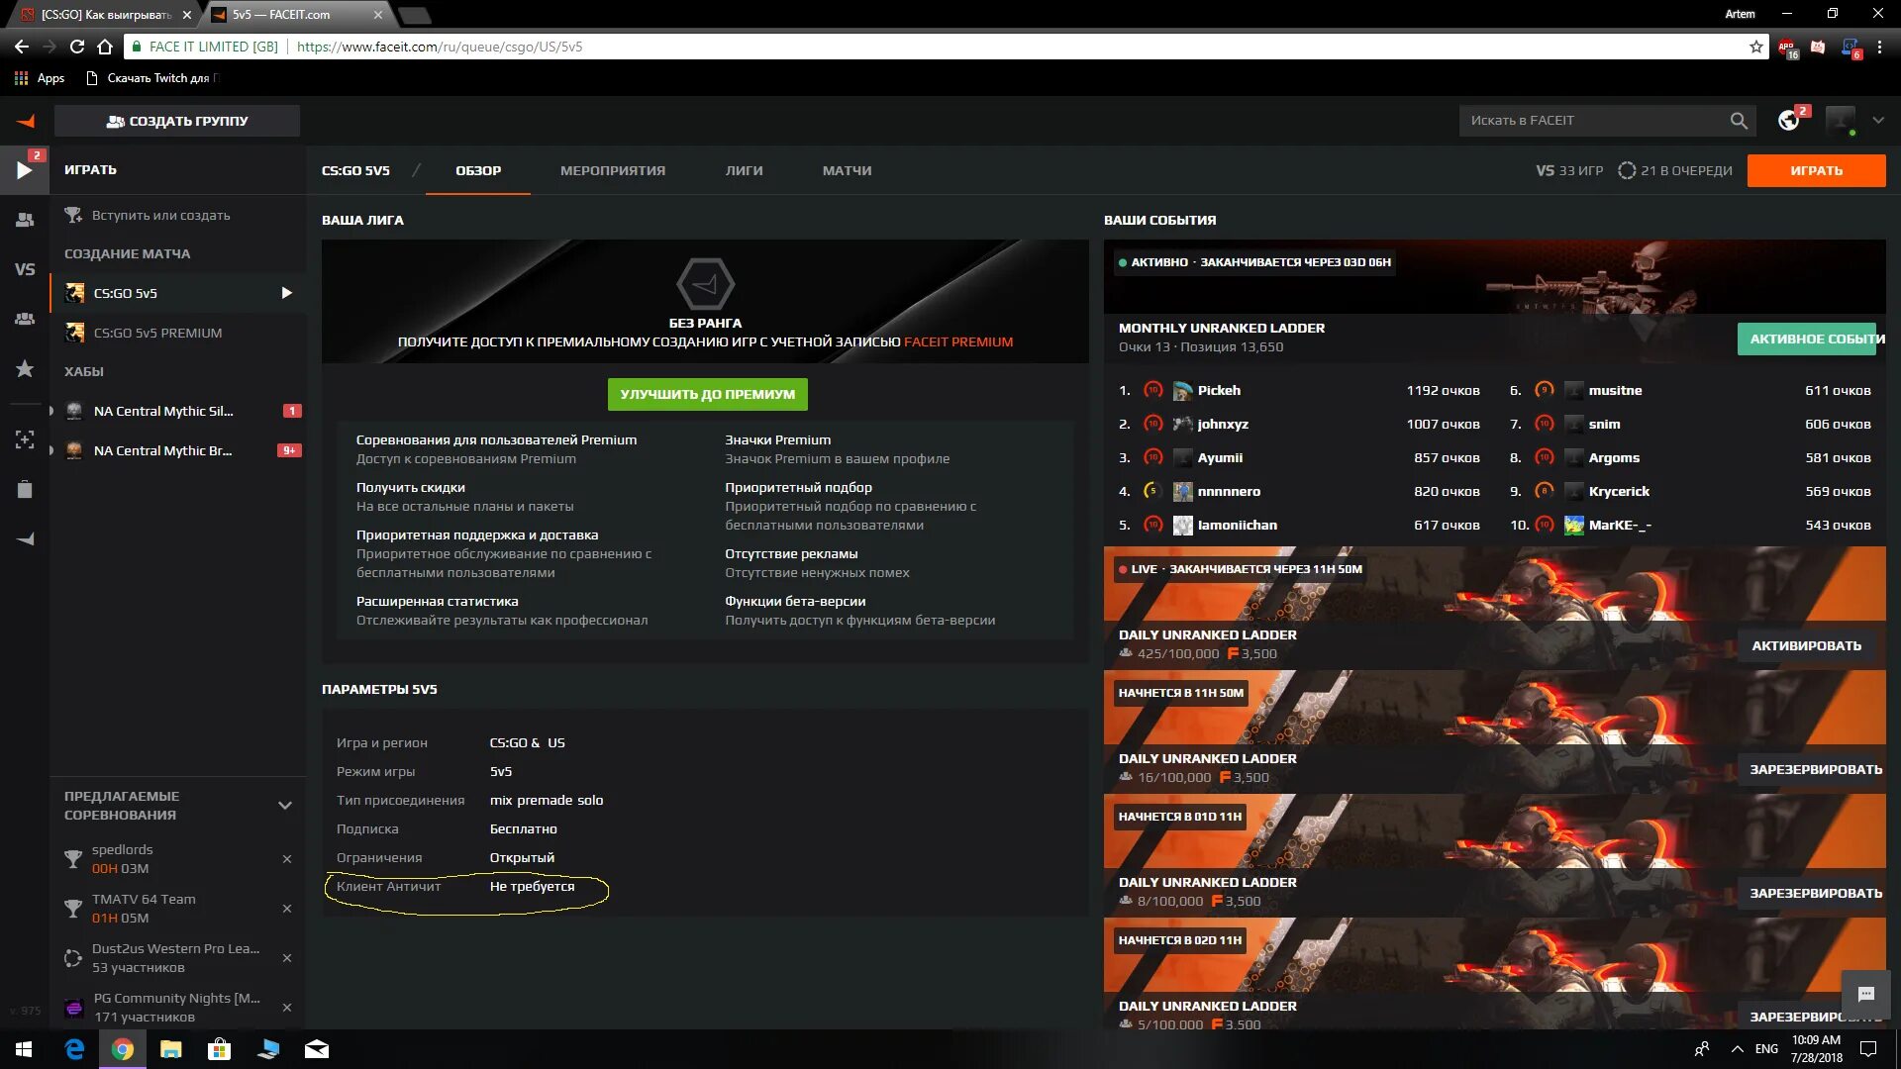Focus the Искать в FACEIT search field

tap(1594, 121)
